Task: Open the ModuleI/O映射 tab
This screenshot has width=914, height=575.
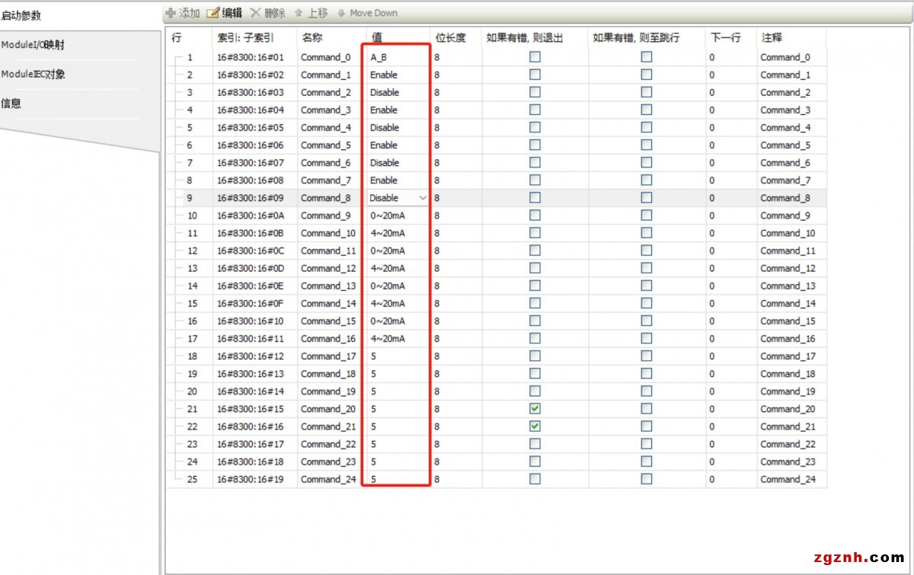Action: [33, 45]
